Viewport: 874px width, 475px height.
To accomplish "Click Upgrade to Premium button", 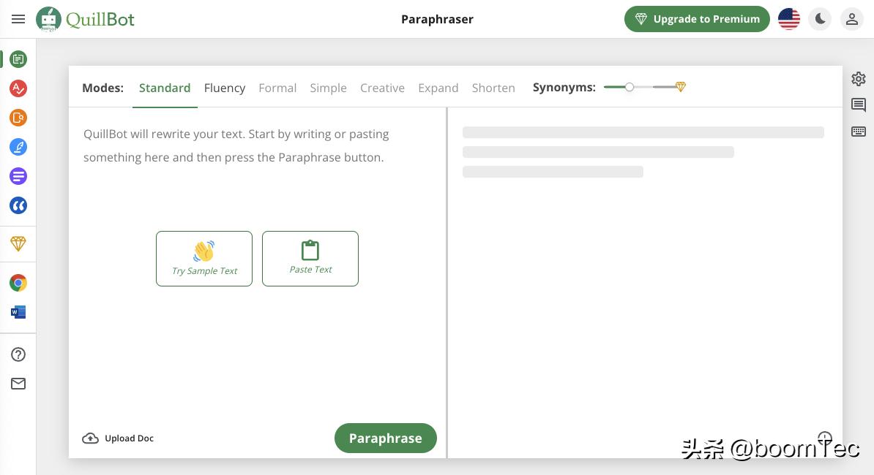I will click(x=697, y=19).
